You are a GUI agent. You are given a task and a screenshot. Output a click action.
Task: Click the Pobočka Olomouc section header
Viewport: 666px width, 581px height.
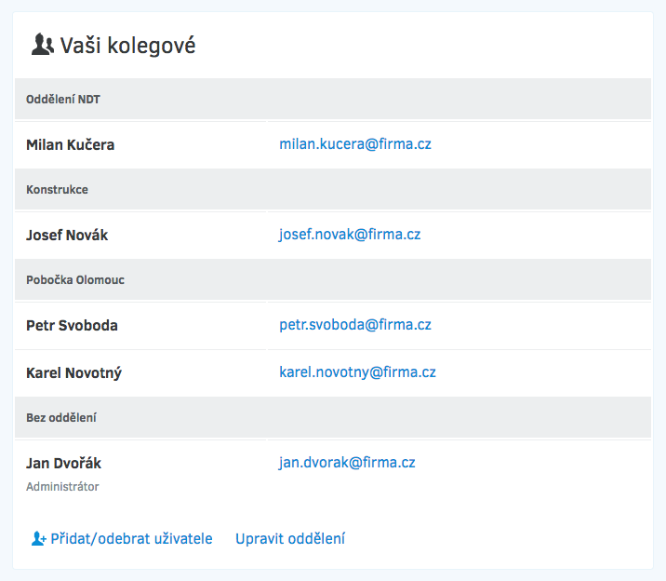click(333, 279)
